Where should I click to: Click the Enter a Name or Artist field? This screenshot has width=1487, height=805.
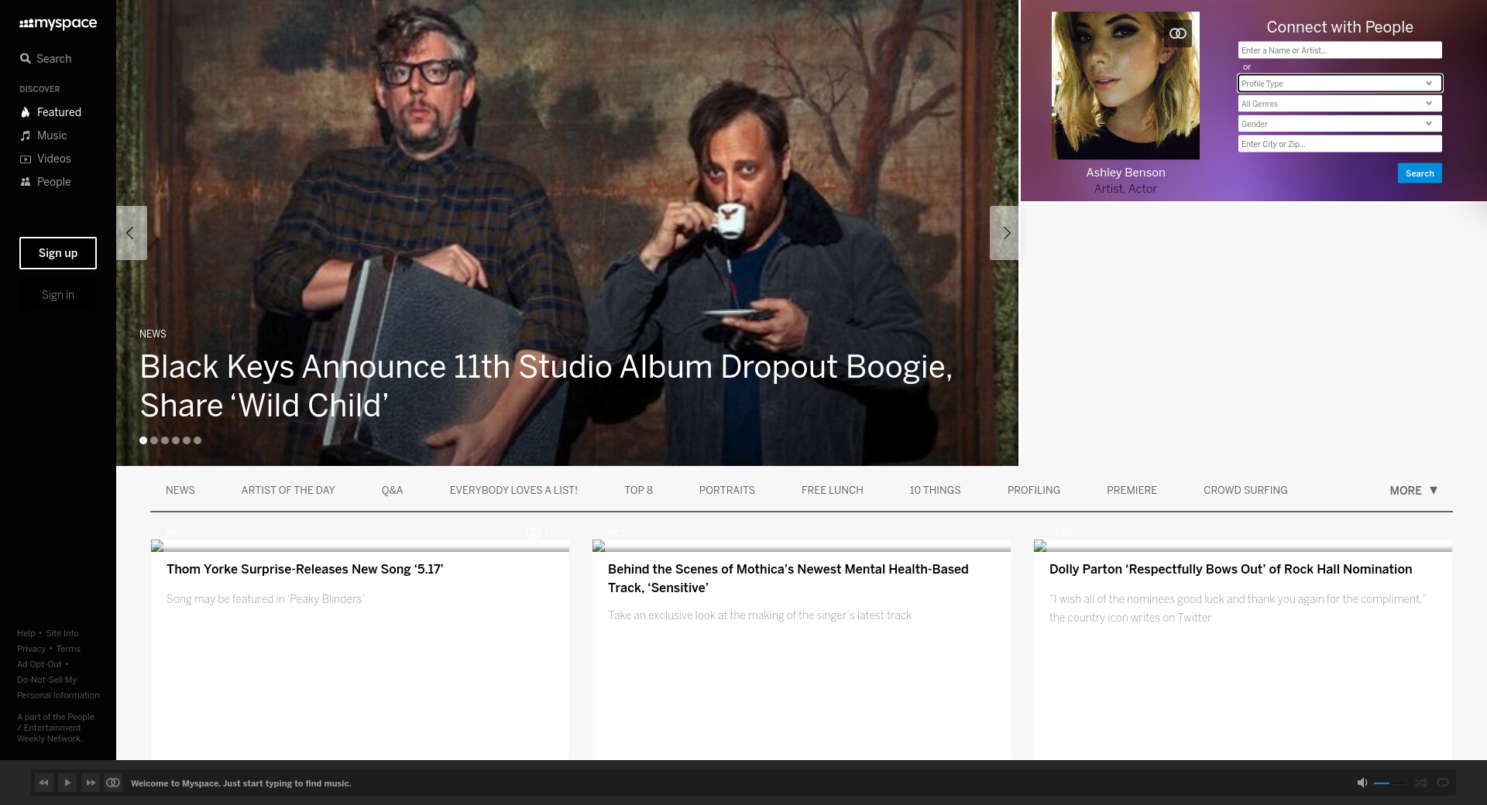[1339, 50]
